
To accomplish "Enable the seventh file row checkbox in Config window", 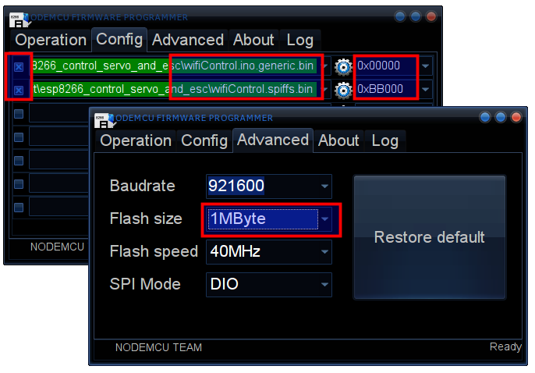I will point(19,208).
